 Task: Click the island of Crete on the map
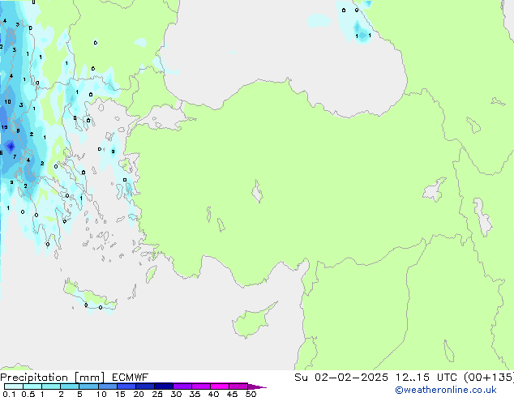90,297
